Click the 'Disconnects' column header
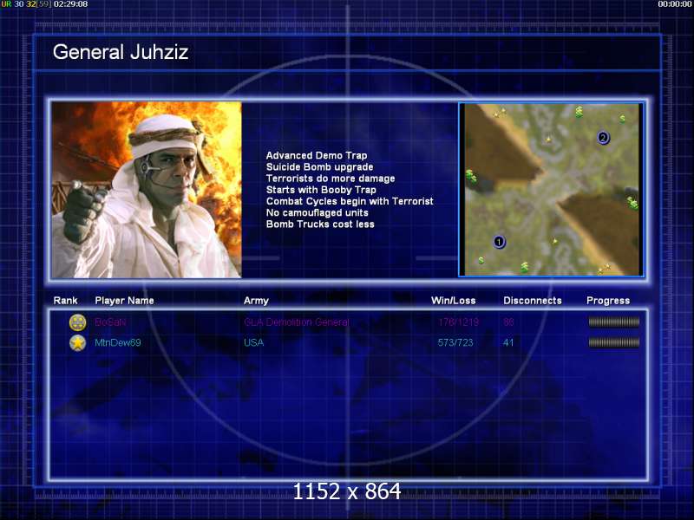 (x=533, y=301)
